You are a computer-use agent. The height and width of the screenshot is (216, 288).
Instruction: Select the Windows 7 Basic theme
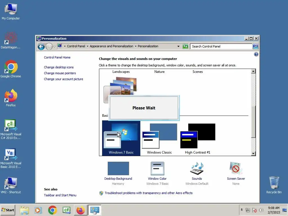[x=121, y=138]
